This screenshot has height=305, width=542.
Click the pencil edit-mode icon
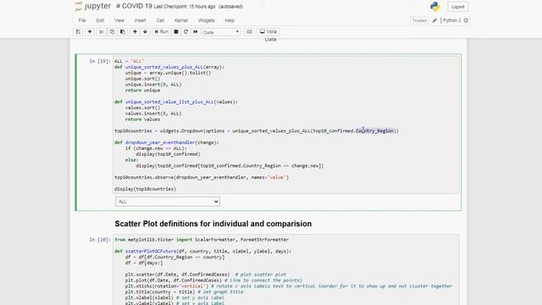click(434, 20)
